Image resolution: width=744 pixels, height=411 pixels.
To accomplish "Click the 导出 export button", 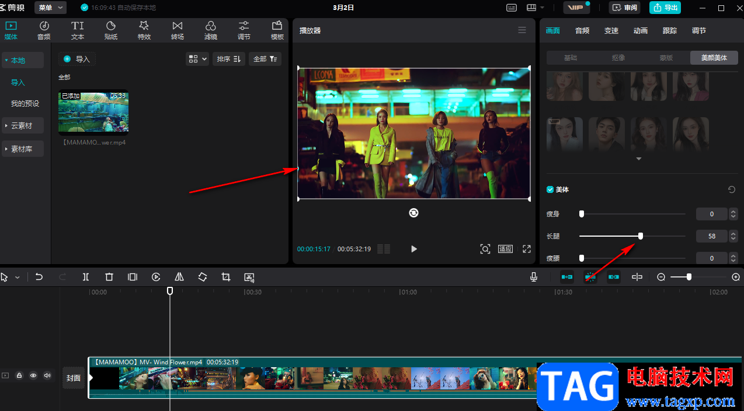I will coord(665,8).
